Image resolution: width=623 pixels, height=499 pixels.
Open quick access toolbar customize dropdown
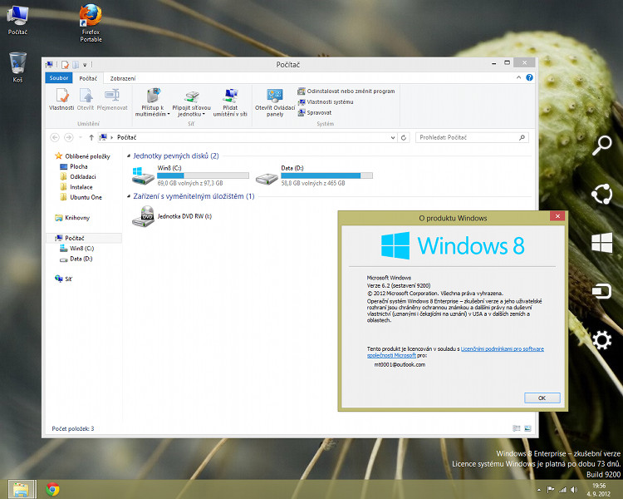point(85,65)
